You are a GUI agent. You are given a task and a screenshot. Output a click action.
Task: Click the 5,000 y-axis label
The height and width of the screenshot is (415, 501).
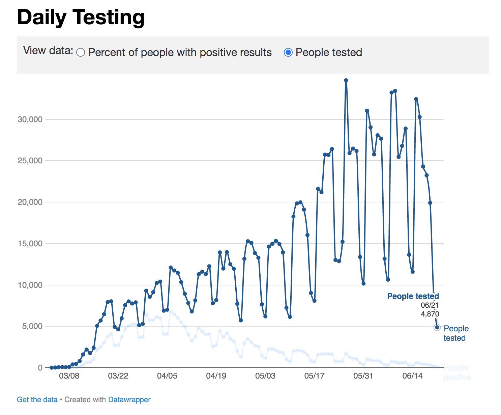pyautogui.click(x=32, y=326)
